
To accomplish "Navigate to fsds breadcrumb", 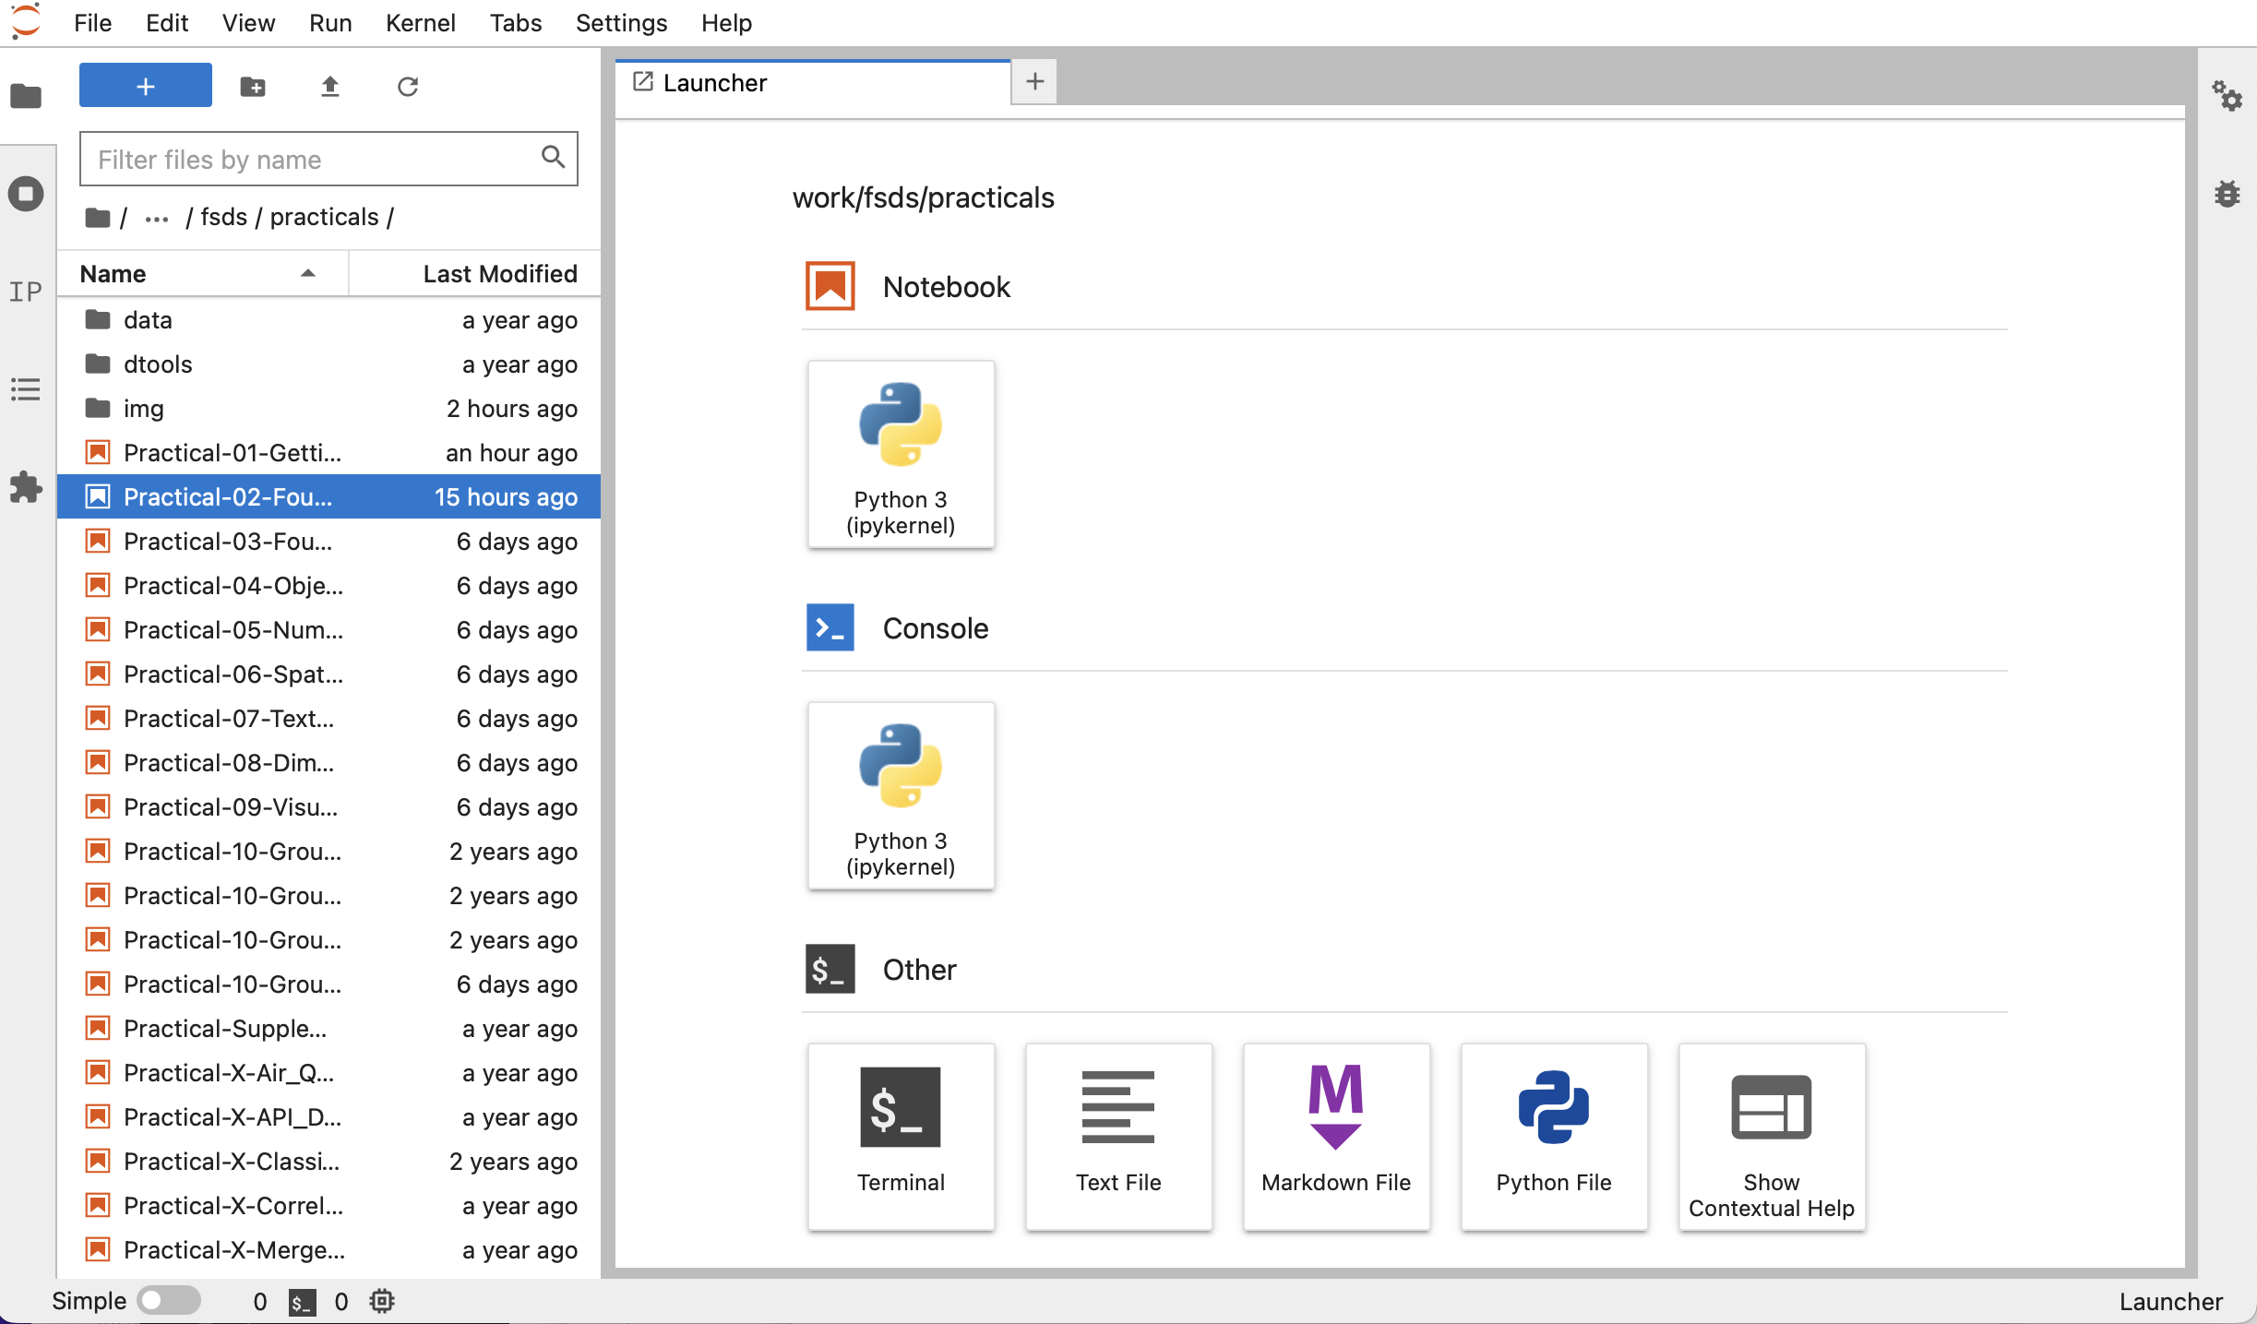I will [224, 217].
